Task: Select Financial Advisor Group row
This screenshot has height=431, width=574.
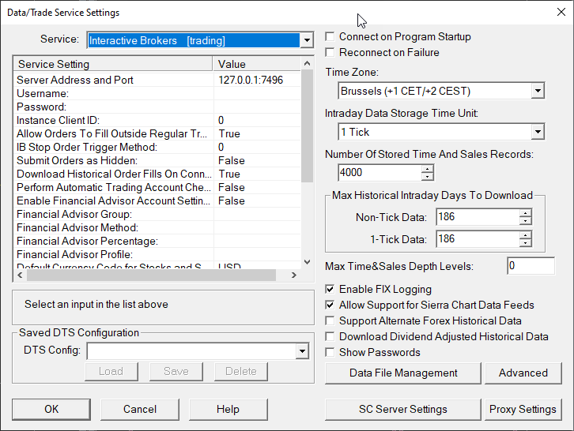Action: coord(157,214)
